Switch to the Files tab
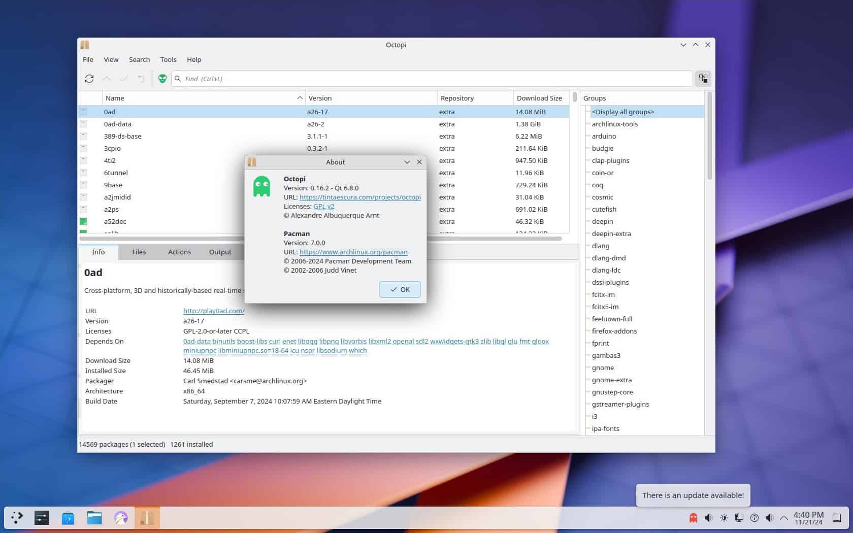 (x=139, y=252)
